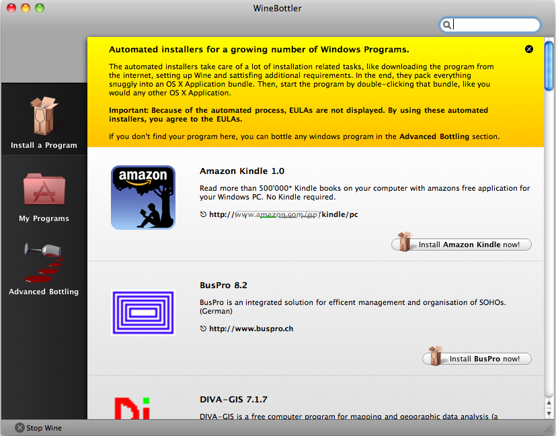Click the Amazon Kindle app logo
Viewport: 556px width, 436px height.
143,198
